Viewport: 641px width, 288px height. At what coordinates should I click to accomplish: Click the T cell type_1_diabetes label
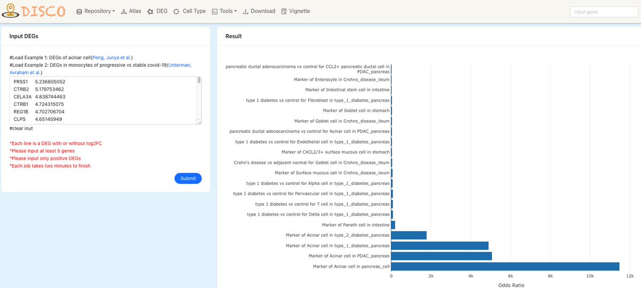(323, 204)
